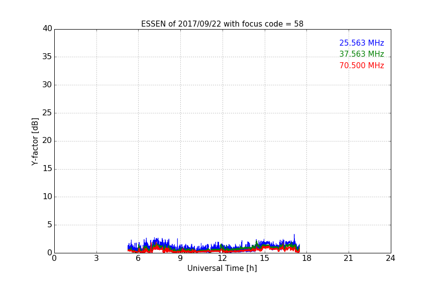Click the y-axis tick label 35
The image size is (434, 289).
(47, 57)
